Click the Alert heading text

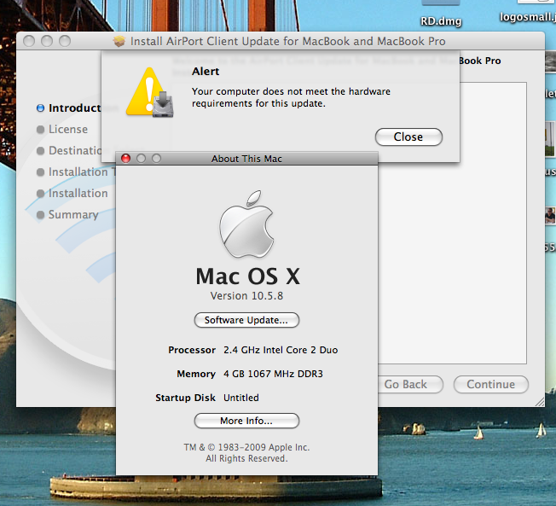tap(206, 72)
